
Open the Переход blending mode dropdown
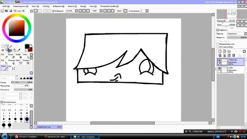[x=245, y=34]
